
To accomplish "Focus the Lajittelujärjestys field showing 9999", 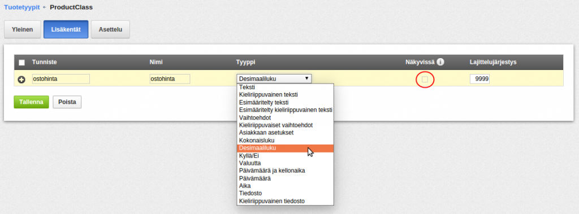I will [x=479, y=79].
